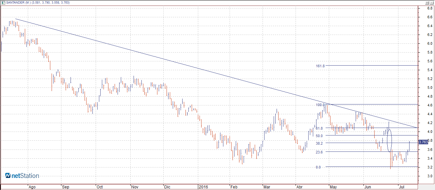Click the May label on time axis
The width and height of the screenshot is (435, 190).
pos(333,187)
